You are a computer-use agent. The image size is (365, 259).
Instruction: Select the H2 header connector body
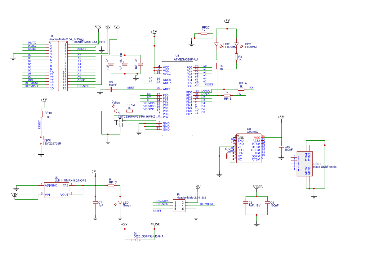coord(63,66)
